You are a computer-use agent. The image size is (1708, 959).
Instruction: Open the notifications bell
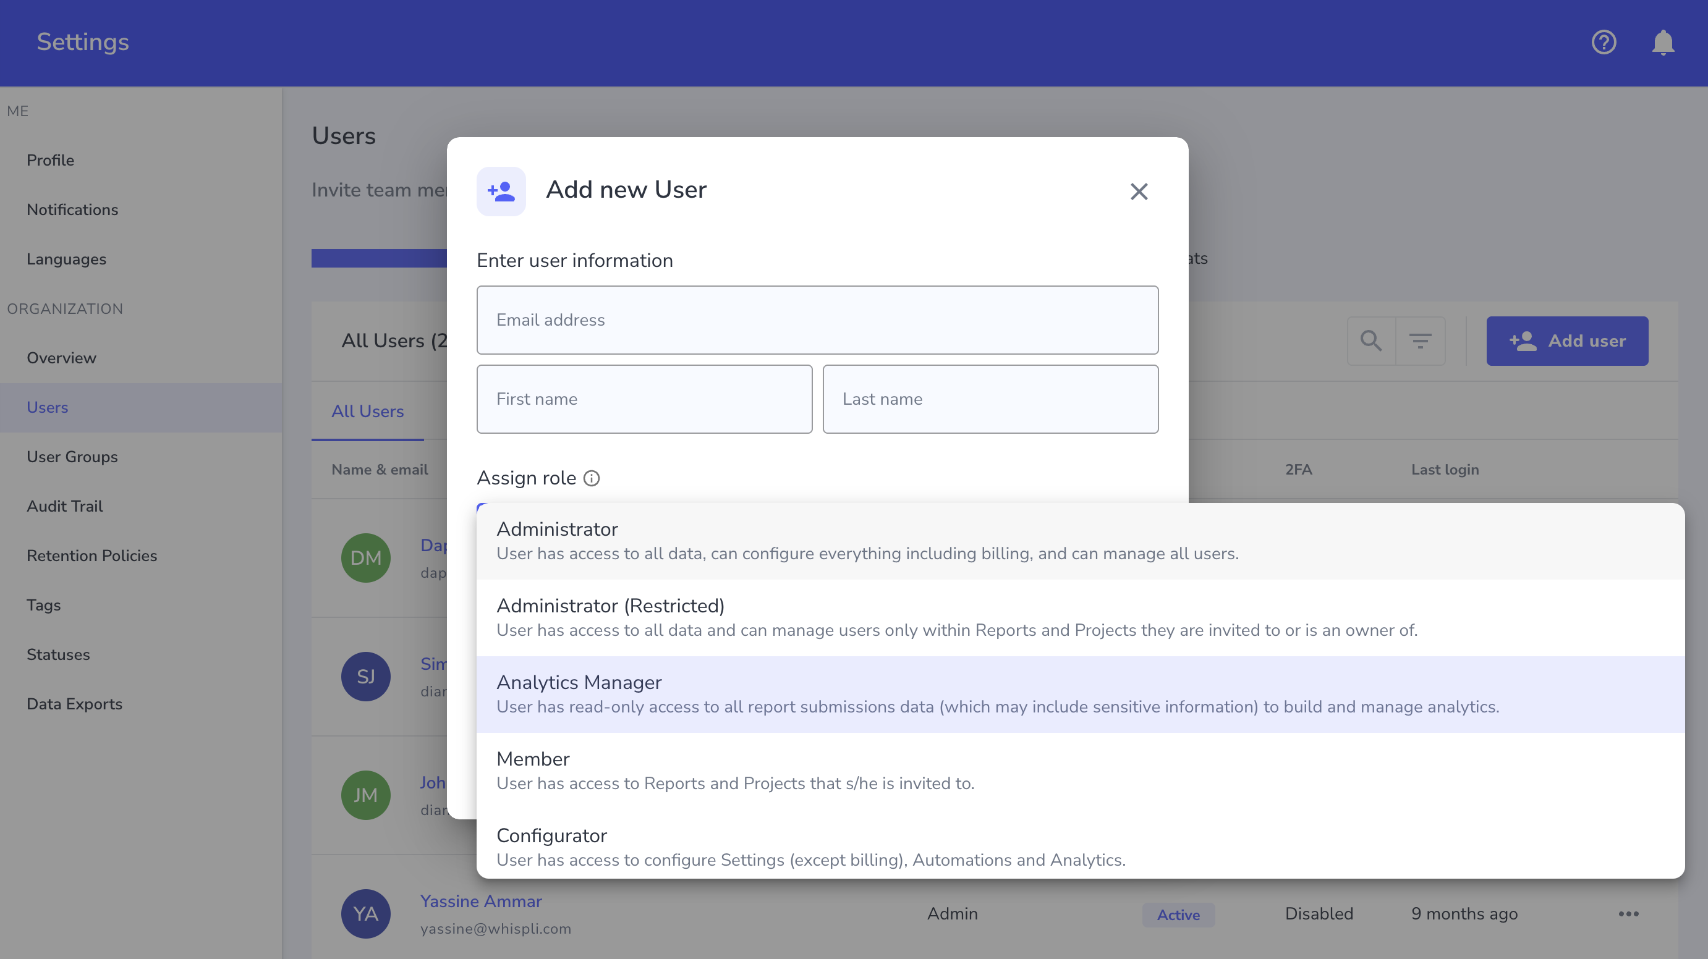coord(1663,43)
